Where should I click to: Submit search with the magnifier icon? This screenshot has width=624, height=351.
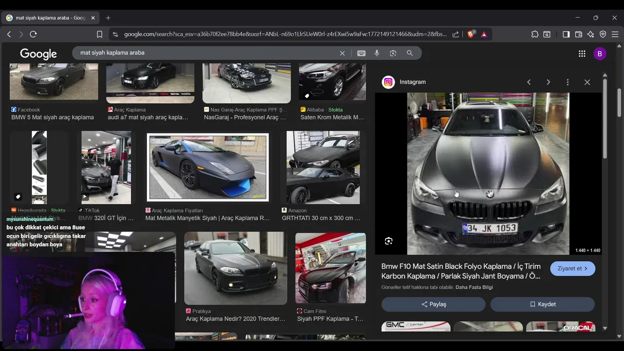tap(409, 53)
